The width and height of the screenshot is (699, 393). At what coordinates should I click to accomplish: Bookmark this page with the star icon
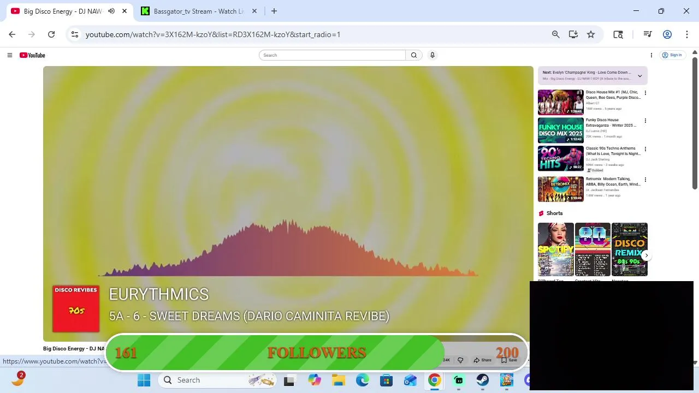point(591,34)
